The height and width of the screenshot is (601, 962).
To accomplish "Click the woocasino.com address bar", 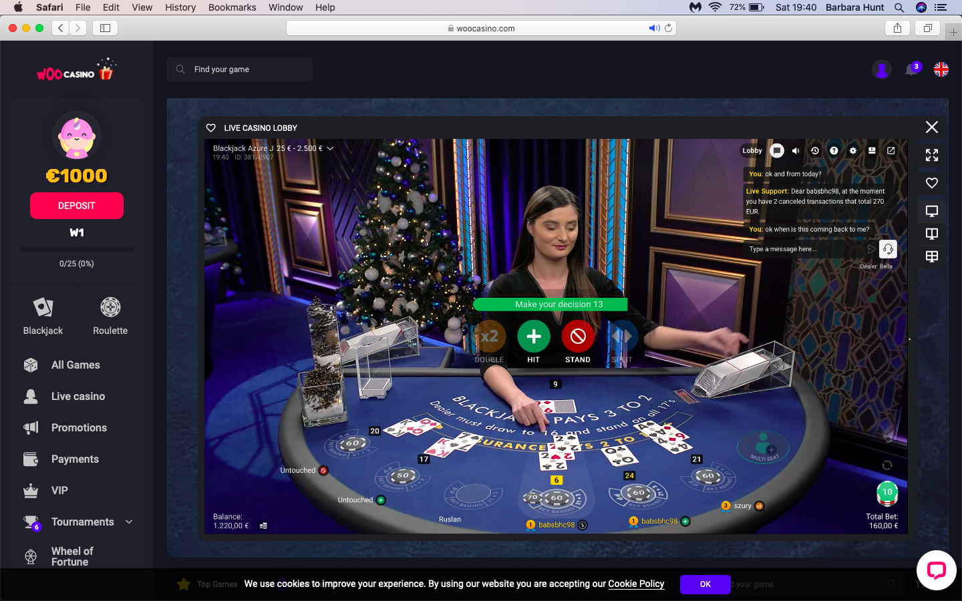I will (481, 28).
